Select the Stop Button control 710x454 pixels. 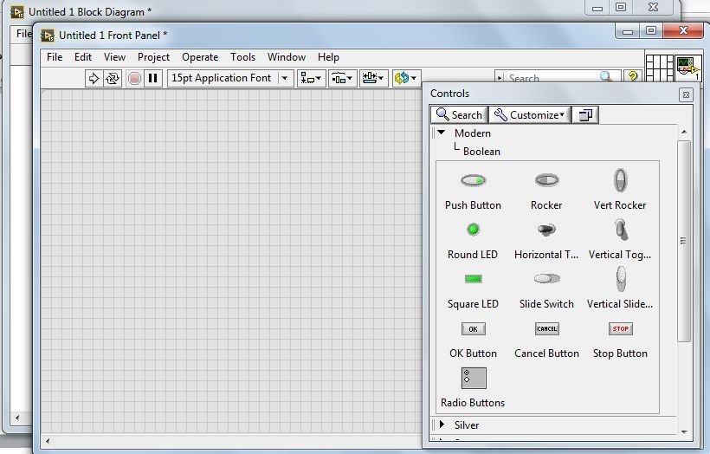620,340
